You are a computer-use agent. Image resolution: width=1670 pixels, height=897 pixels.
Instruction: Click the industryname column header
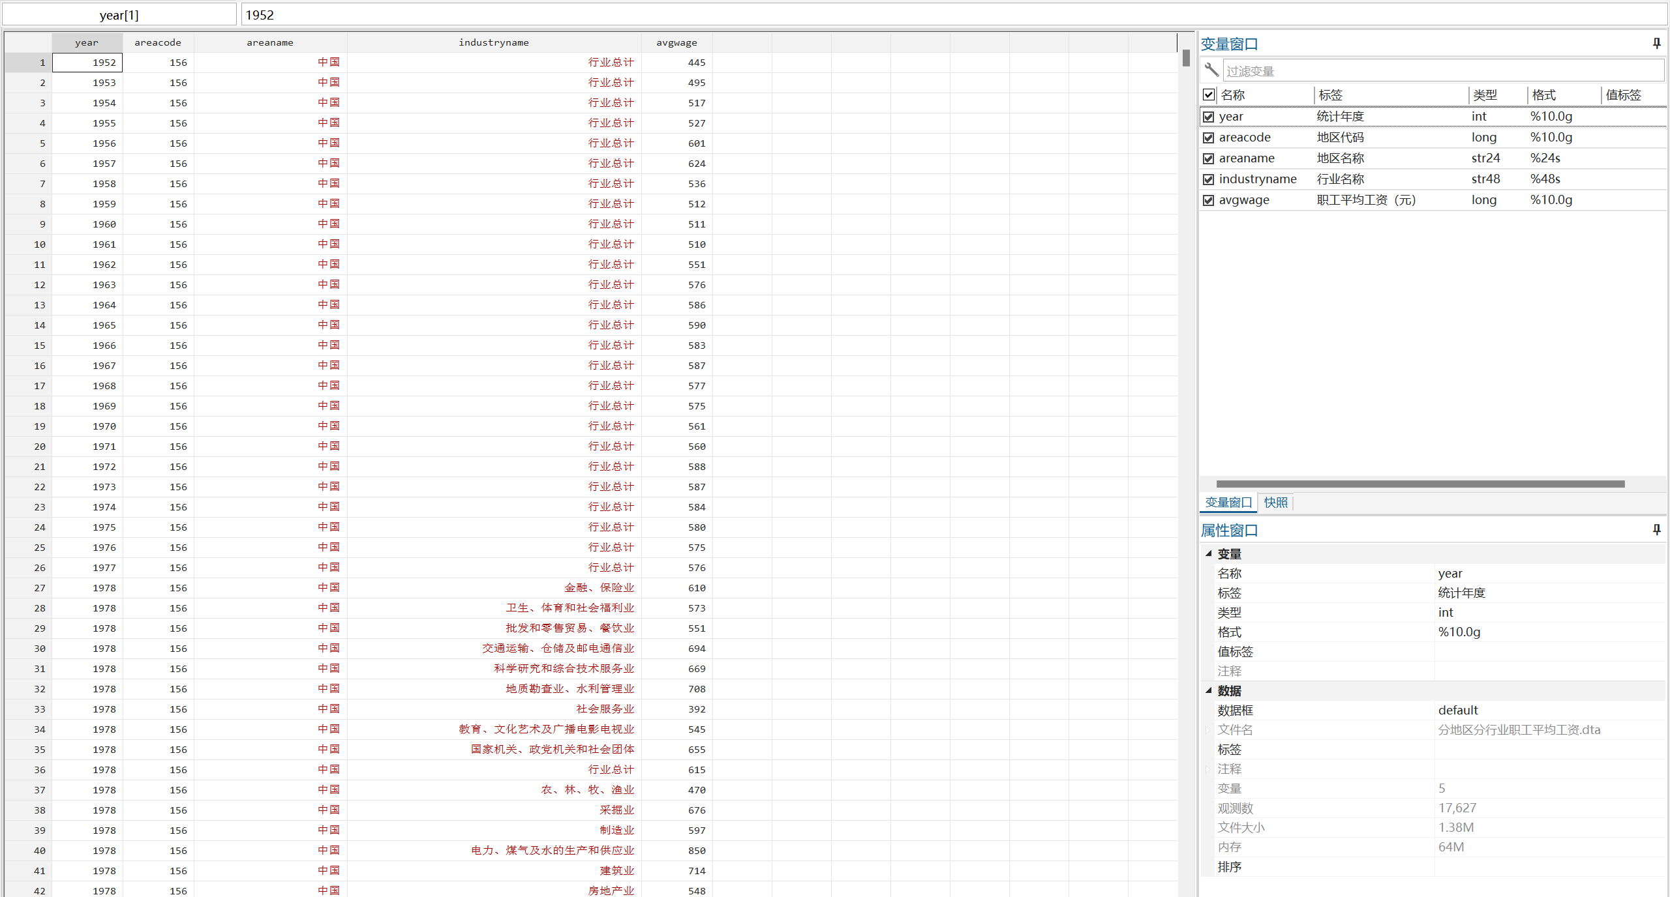pyautogui.click(x=493, y=42)
